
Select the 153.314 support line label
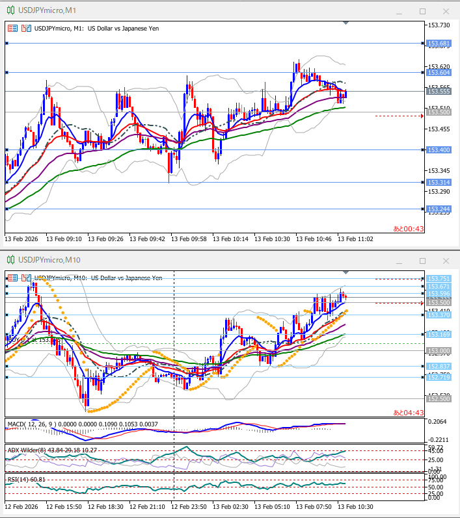click(x=439, y=183)
